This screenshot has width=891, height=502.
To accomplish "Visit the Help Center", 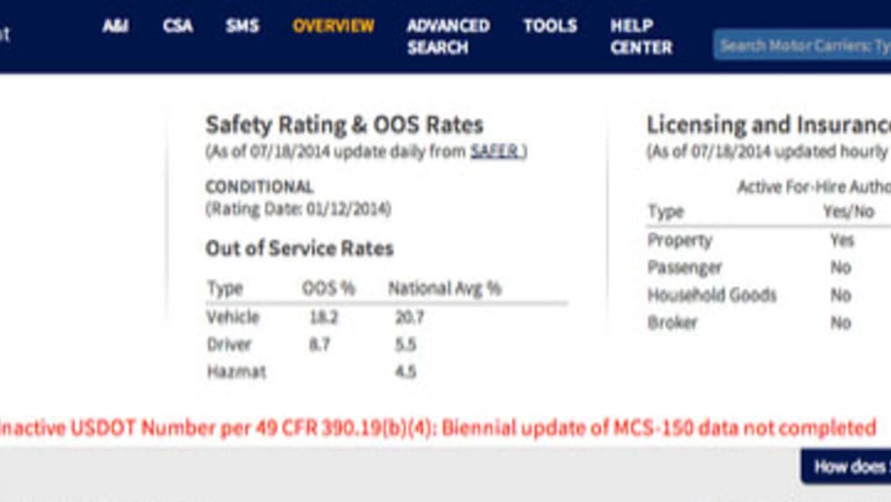I will coord(641,36).
